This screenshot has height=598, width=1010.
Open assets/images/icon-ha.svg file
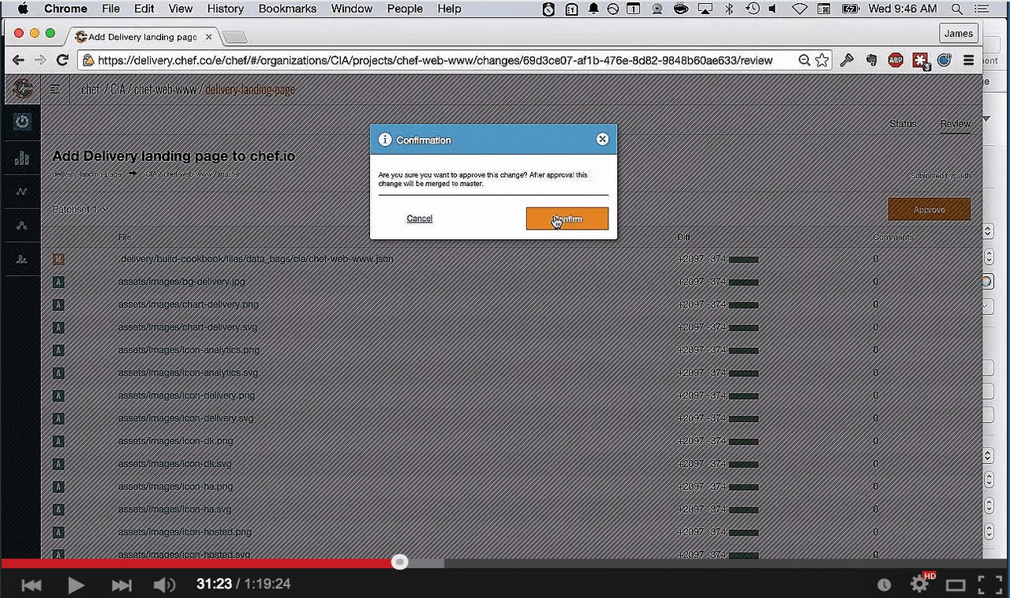(x=175, y=510)
